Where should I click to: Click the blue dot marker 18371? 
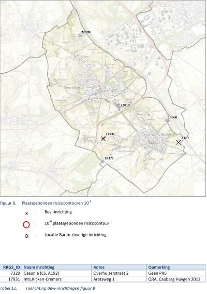click(103, 161)
